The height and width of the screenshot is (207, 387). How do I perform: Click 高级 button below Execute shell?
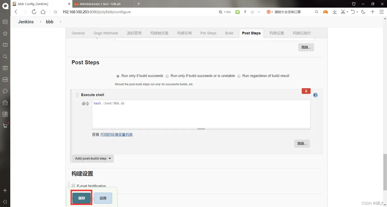pyautogui.click(x=302, y=144)
